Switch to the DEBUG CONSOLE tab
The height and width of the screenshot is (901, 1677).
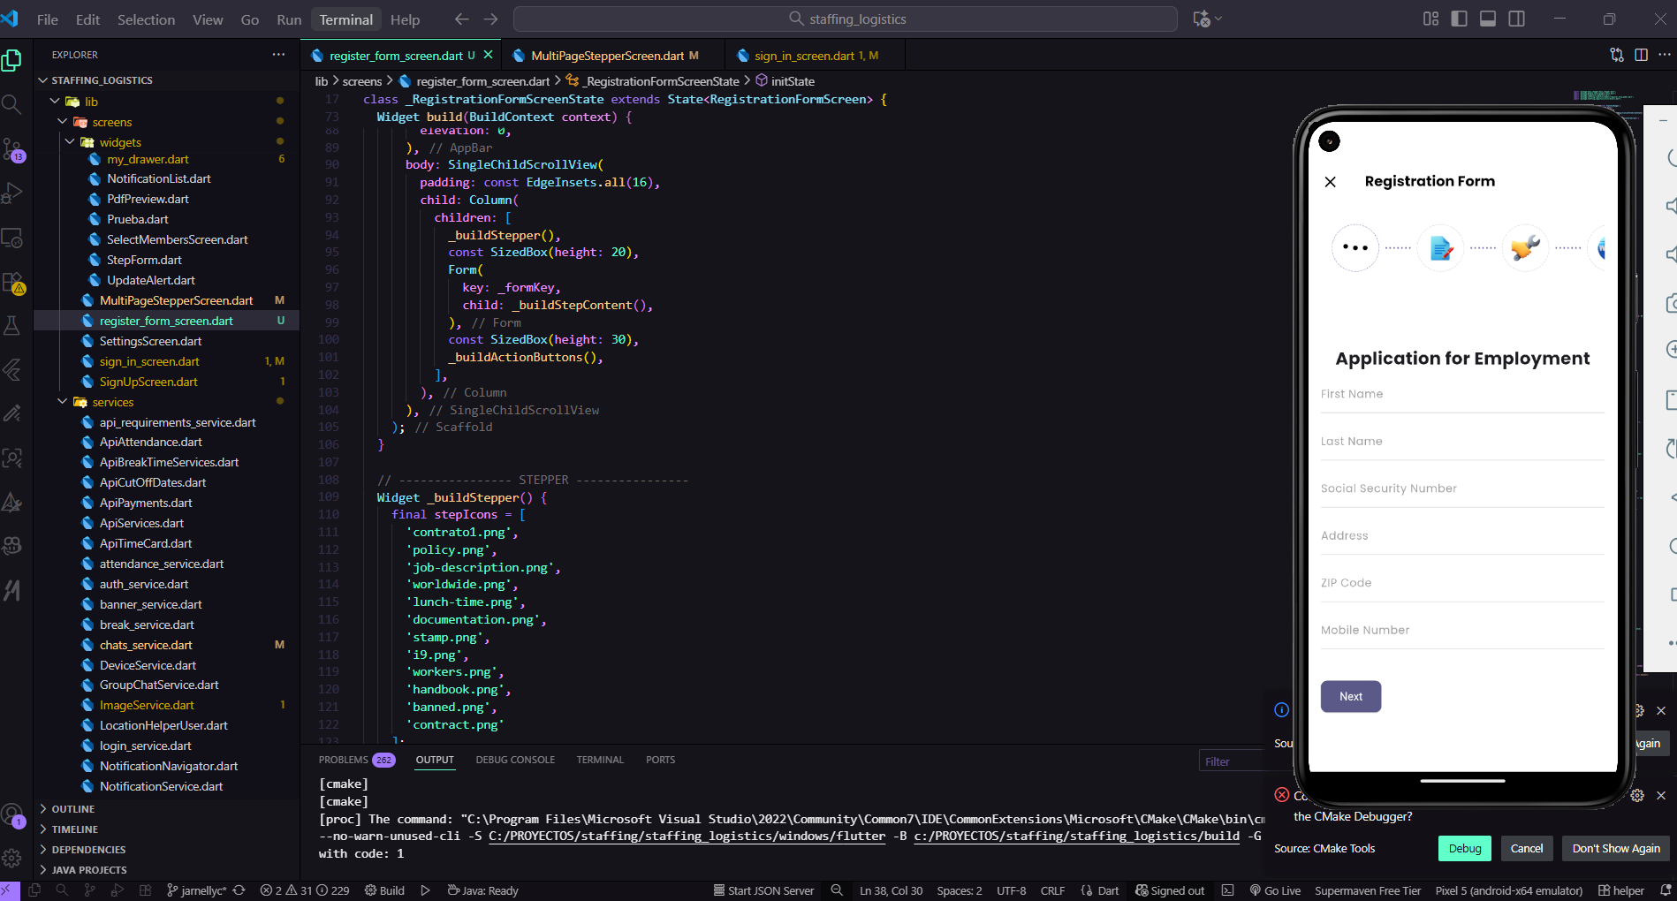pos(515,760)
